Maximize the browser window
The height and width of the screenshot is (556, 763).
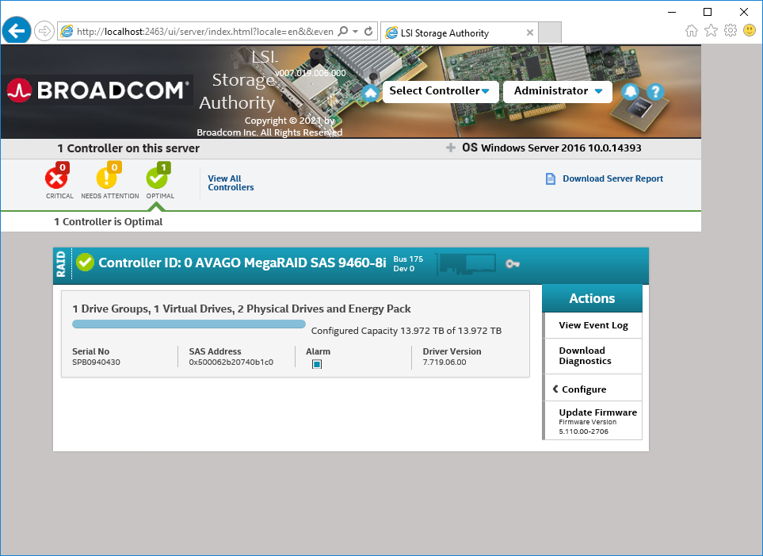[708, 12]
